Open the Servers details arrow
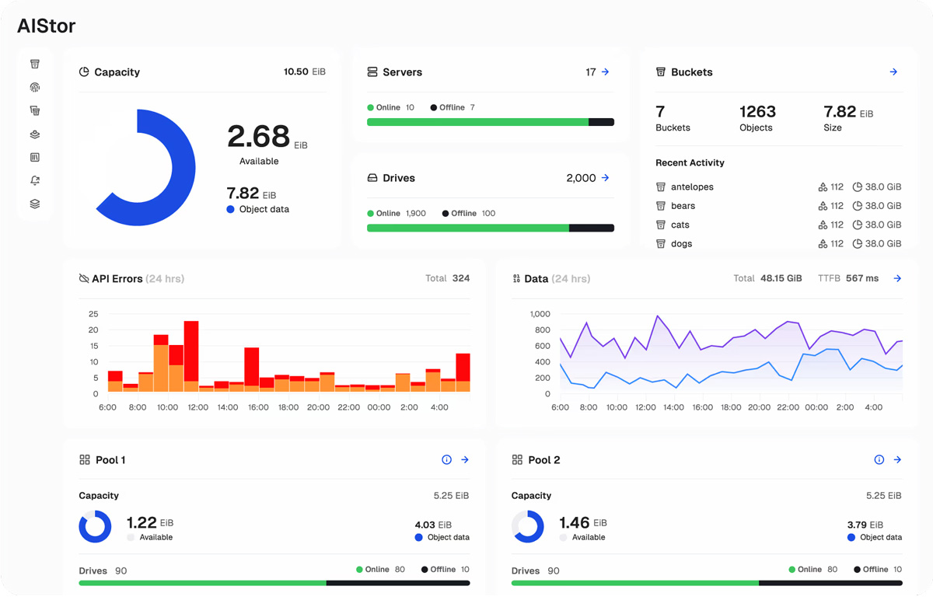The height and width of the screenshot is (607, 933). [606, 72]
